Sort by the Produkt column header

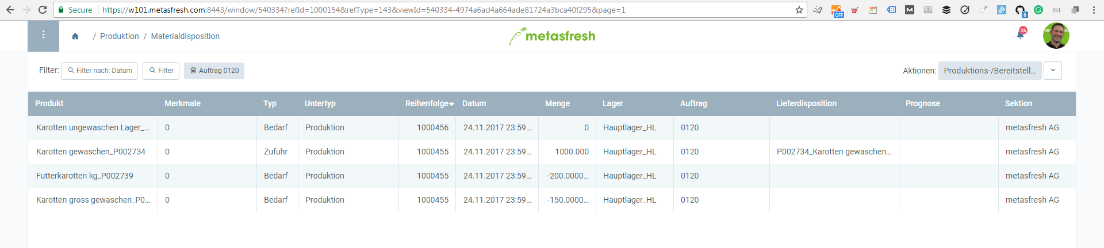click(x=49, y=103)
